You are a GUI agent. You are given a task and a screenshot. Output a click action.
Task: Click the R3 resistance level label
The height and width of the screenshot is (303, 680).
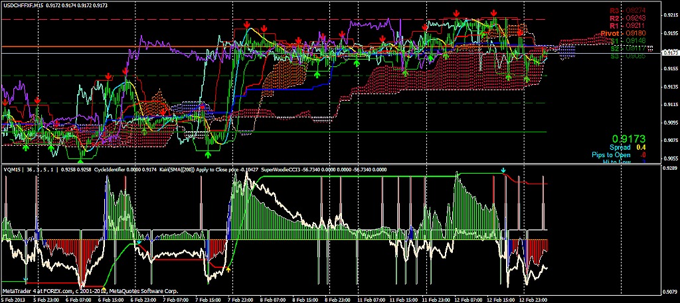coord(616,11)
